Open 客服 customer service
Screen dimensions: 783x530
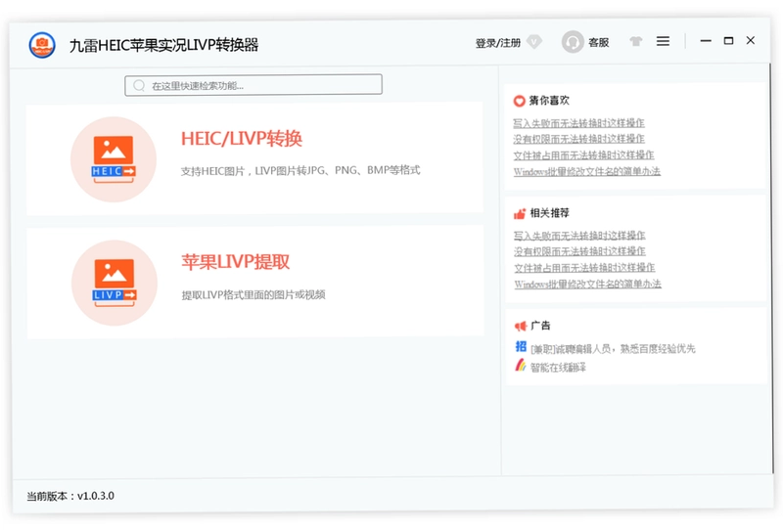[x=599, y=42]
